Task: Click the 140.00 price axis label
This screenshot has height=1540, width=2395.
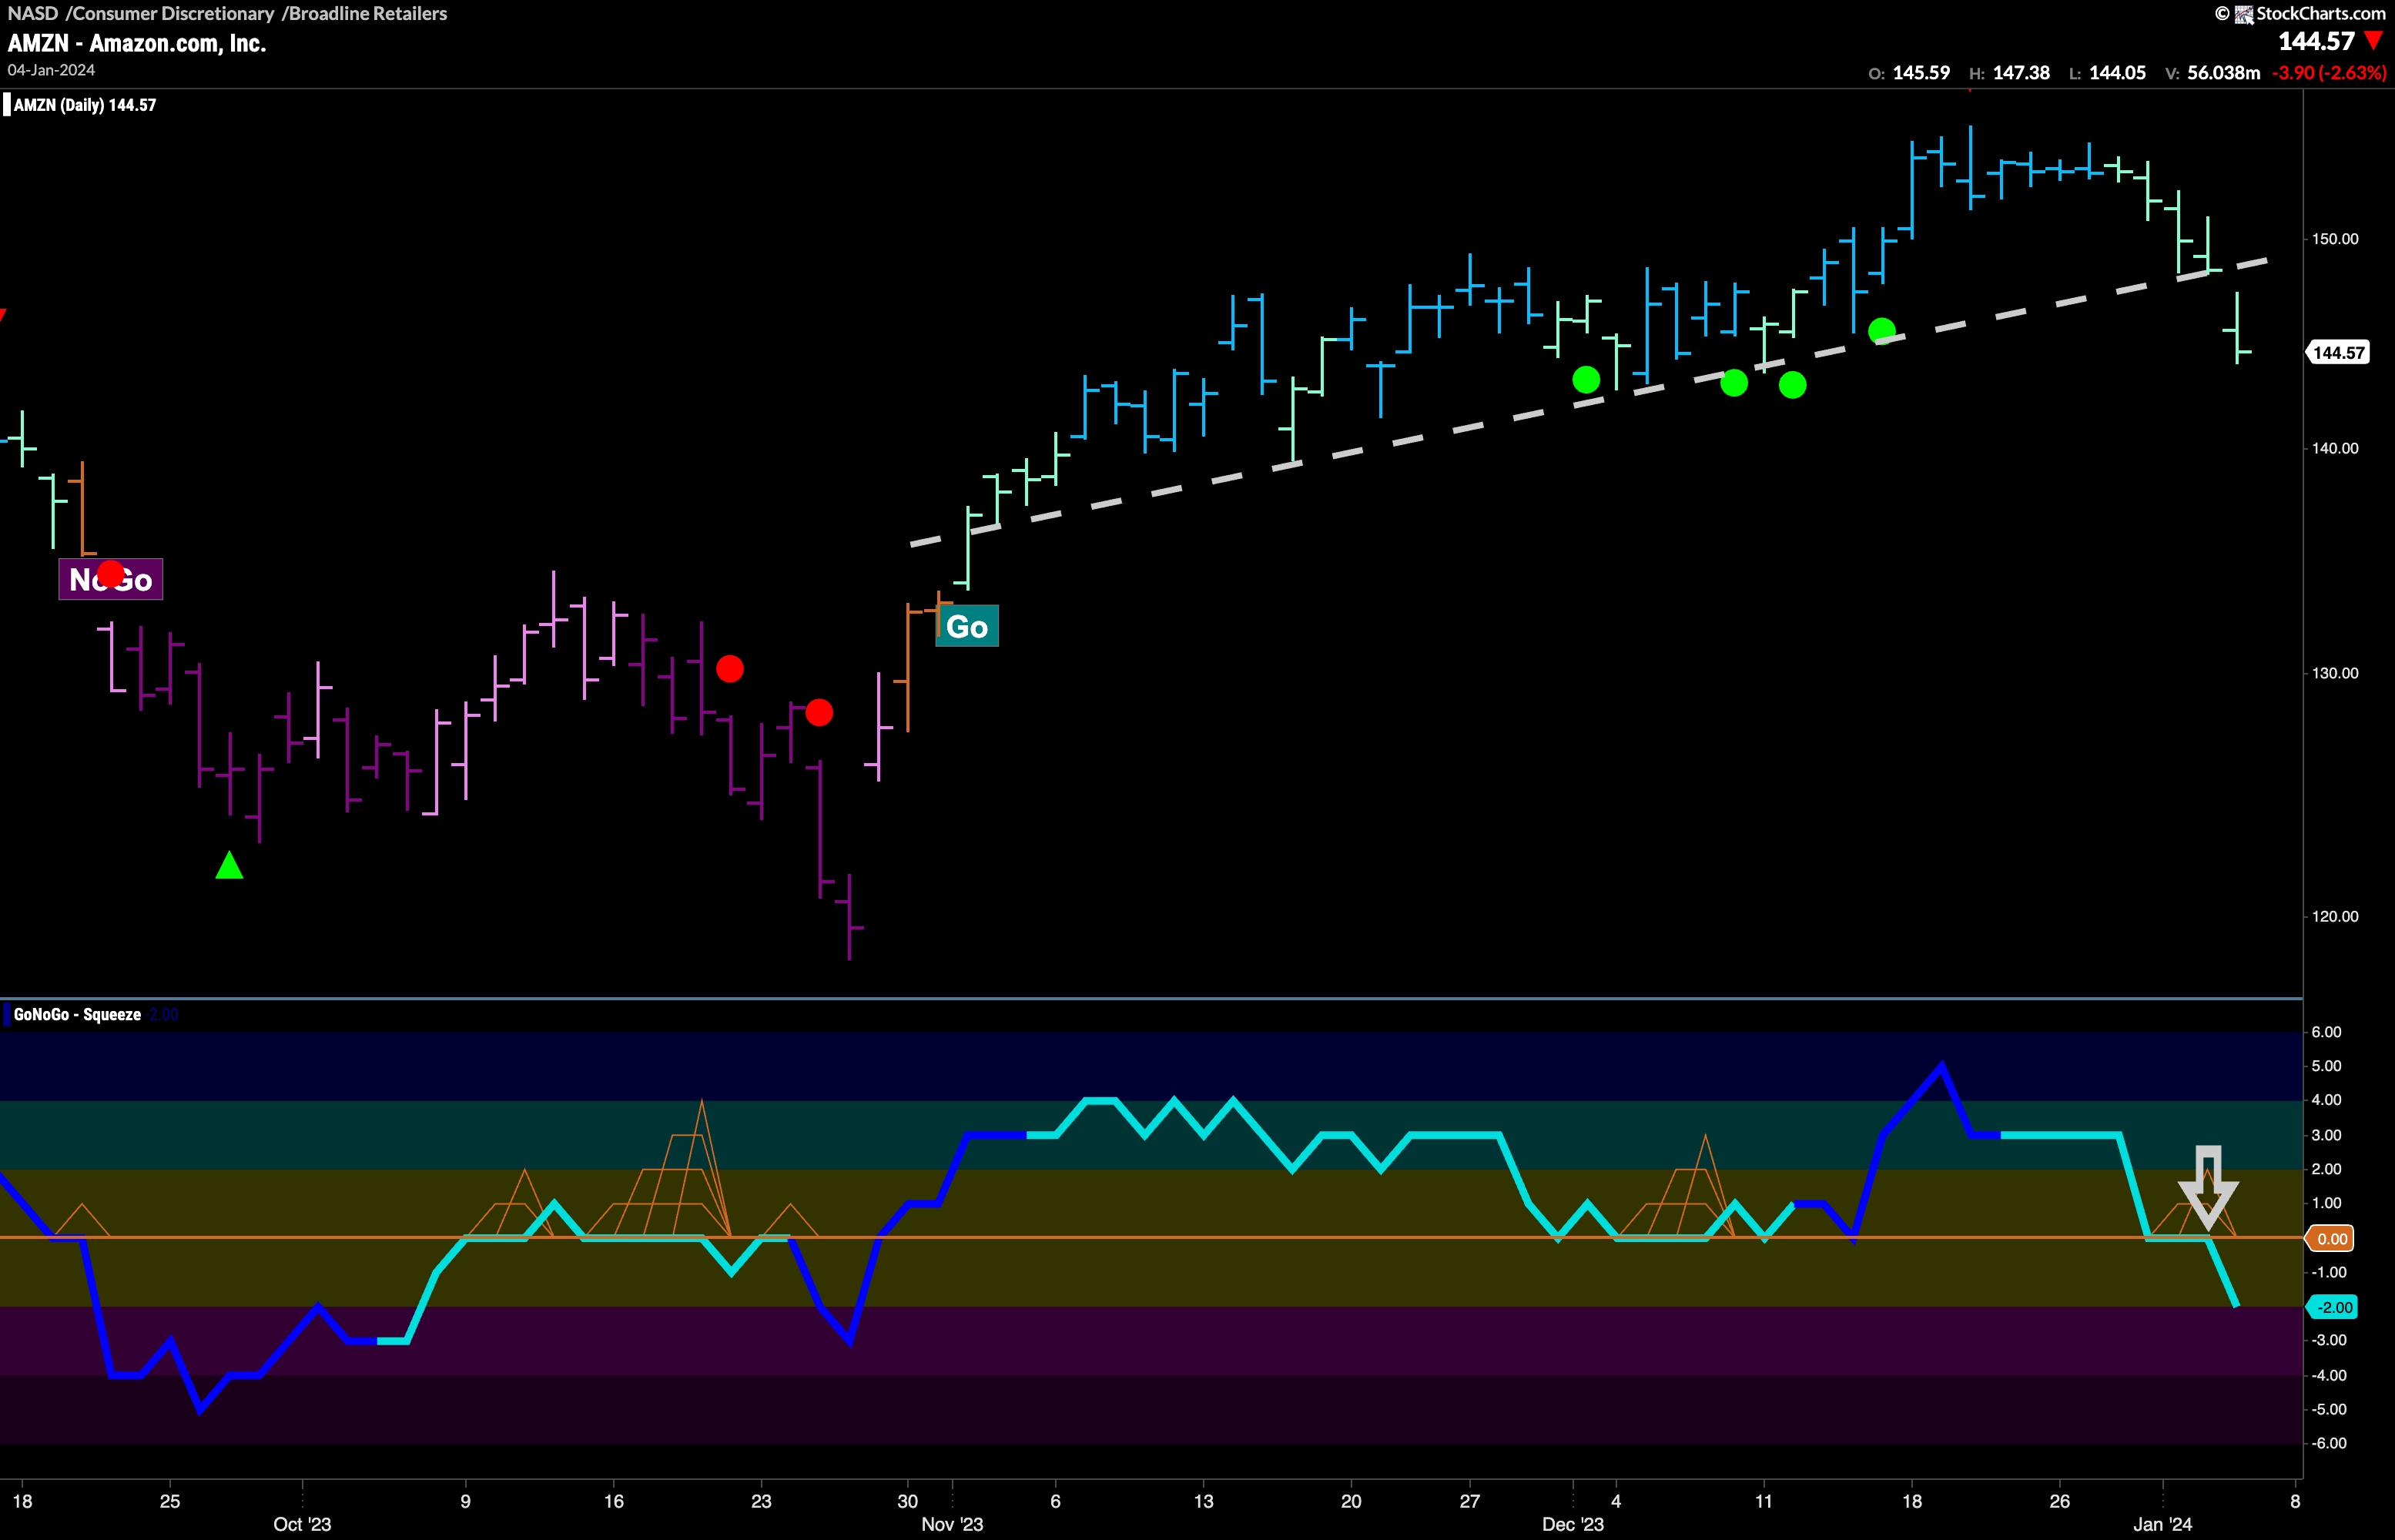Action: pyautogui.click(x=2335, y=448)
